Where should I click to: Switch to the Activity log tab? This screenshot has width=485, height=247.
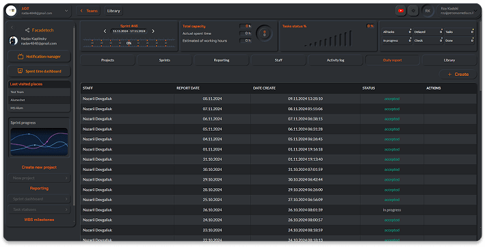pyautogui.click(x=335, y=60)
